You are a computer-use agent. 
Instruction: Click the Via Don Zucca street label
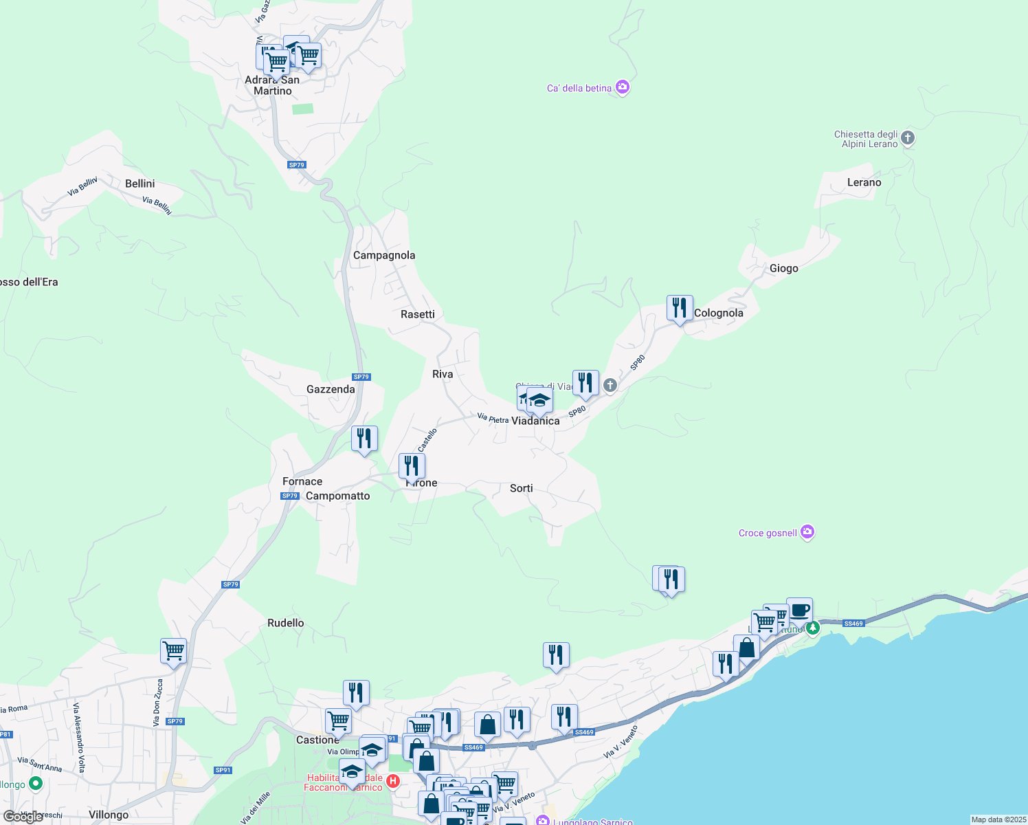(158, 703)
